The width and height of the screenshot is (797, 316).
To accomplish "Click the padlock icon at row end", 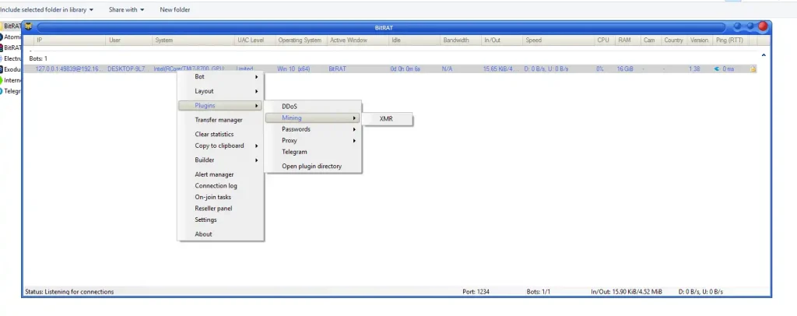I will (x=753, y=69).
